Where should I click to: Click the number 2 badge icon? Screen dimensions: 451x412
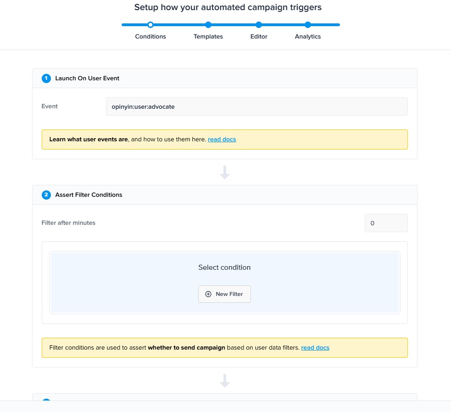[x=46, y=195]
